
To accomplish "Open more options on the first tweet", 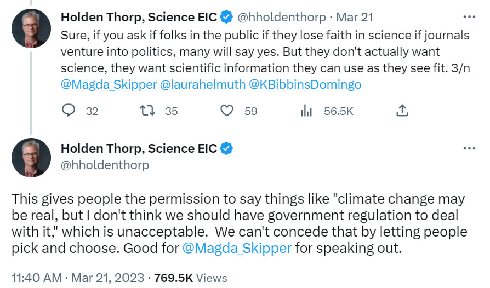I will 469,17.
